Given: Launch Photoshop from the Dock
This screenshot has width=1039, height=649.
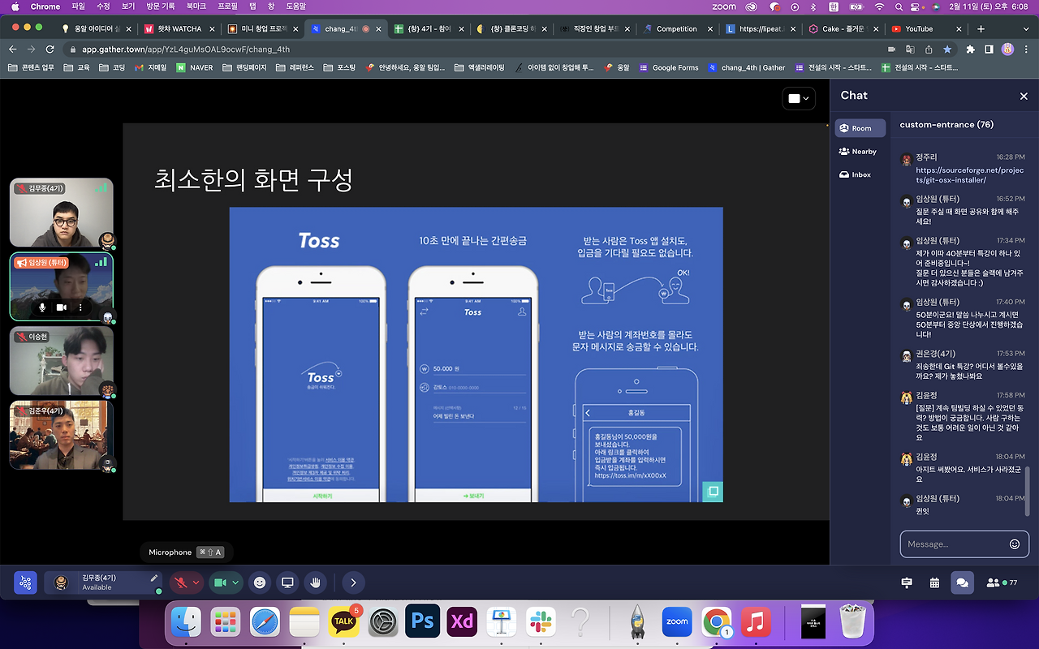Looking at the screenshot, I should (422, 621).
